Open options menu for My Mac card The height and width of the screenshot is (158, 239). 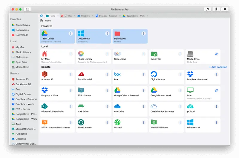(x=71, y=54)
